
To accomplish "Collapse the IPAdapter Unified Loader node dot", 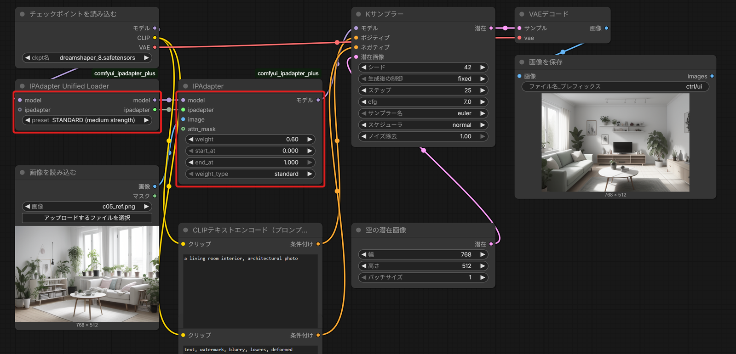I will (22, 86).
